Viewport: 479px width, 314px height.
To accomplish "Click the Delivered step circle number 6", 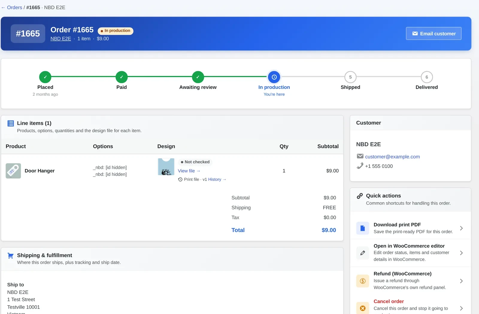I will (427, 77).
